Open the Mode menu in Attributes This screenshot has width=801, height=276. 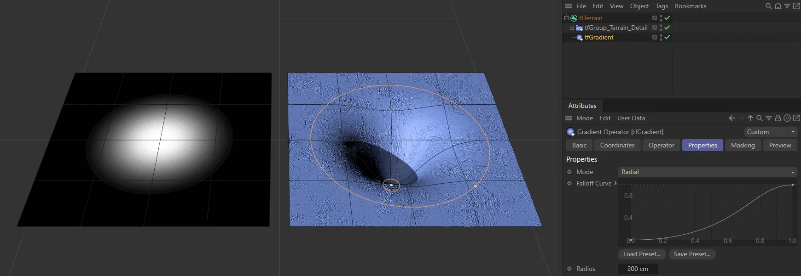pos(585,118)
